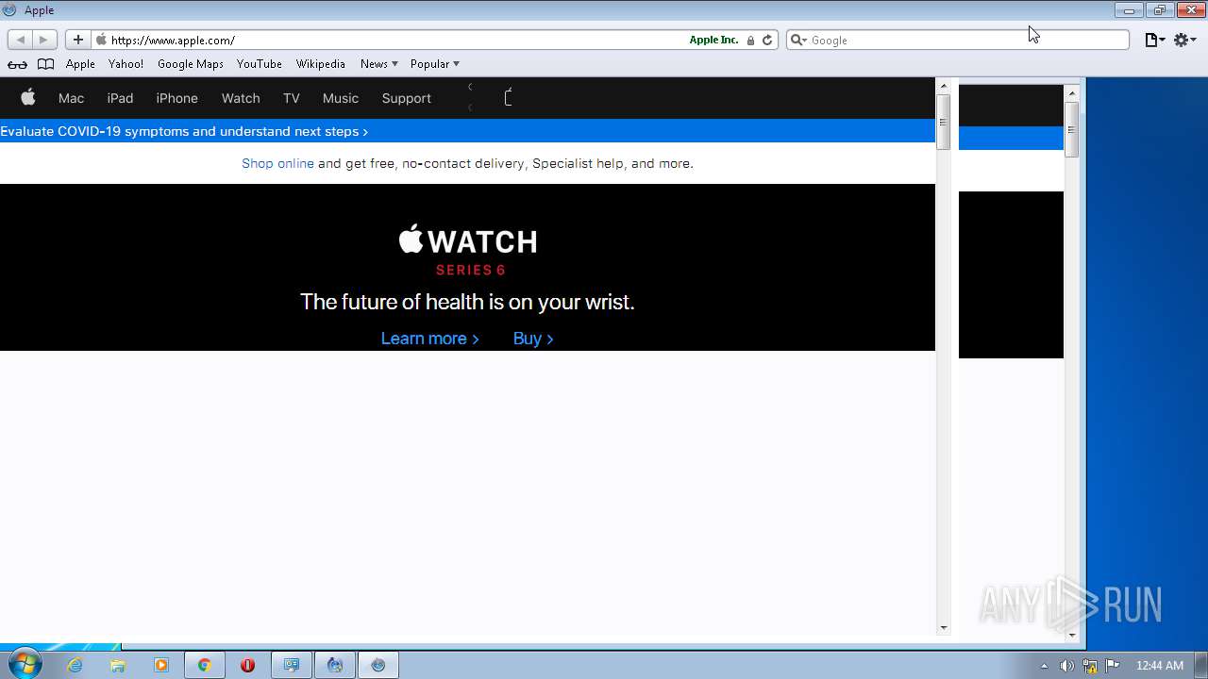Open the Google Maps bookmark
This screenshot has height=679, width=1208.
191,64
